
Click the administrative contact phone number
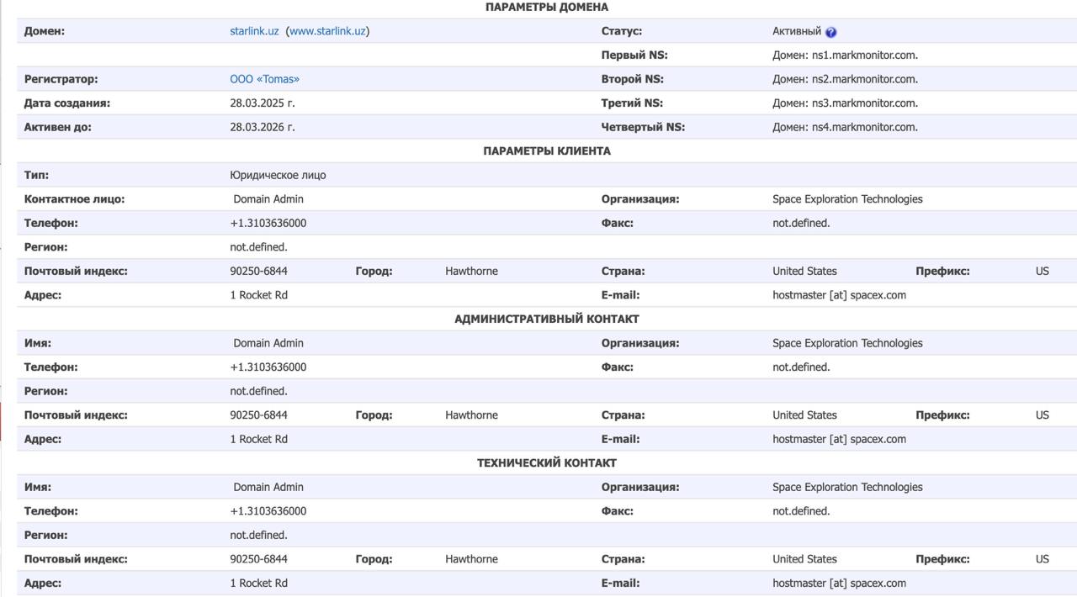[268, 367]
